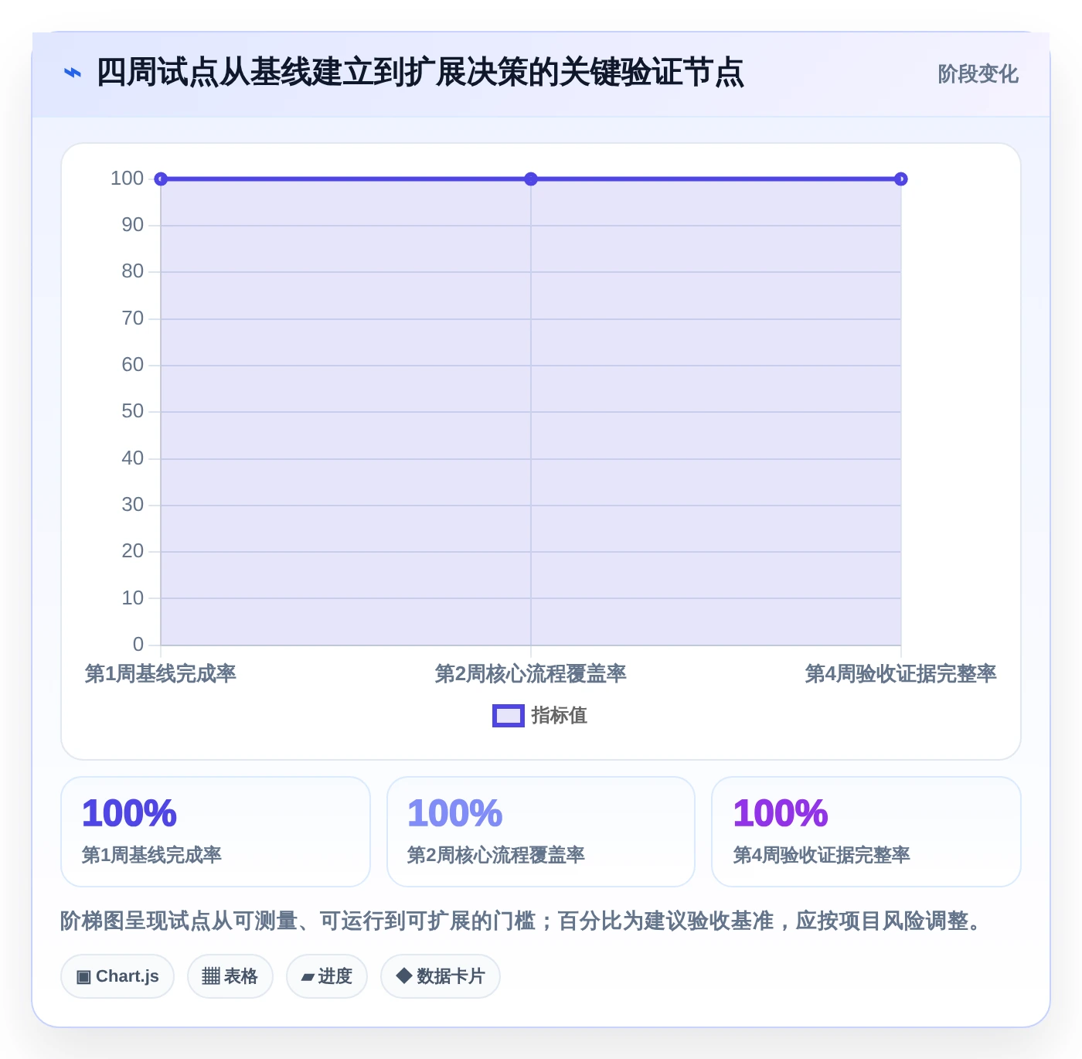Open the 100% 第4周验收证据完整率 stat card

tap(866, 832)
